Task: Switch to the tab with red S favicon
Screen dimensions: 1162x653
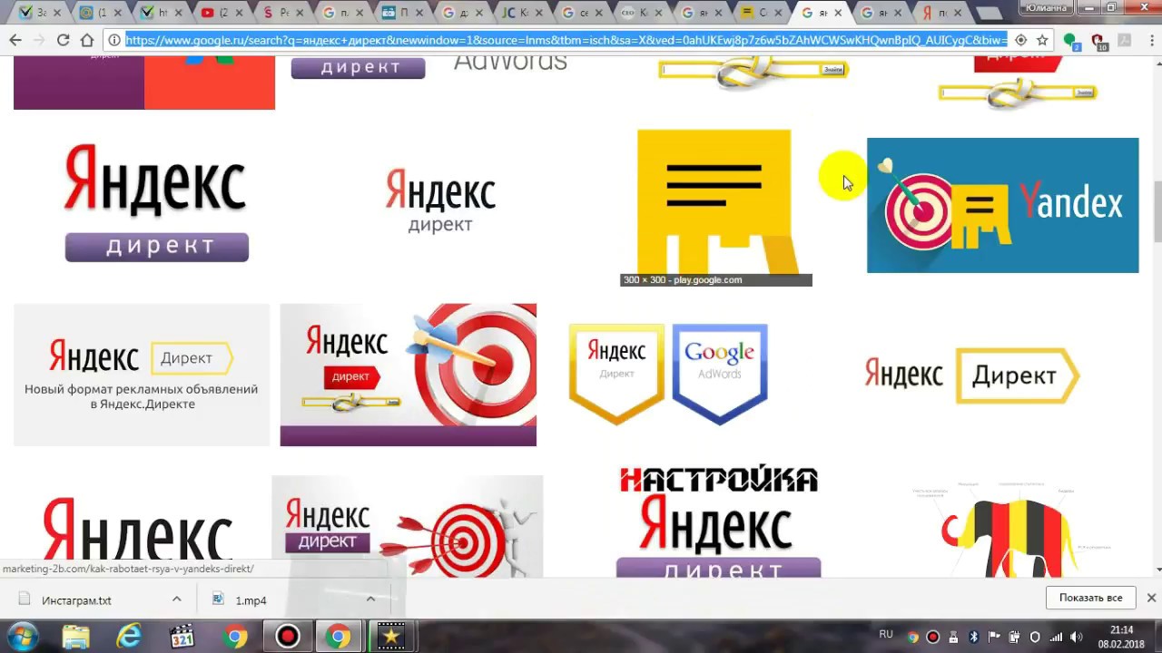Action: pos(281,13)
